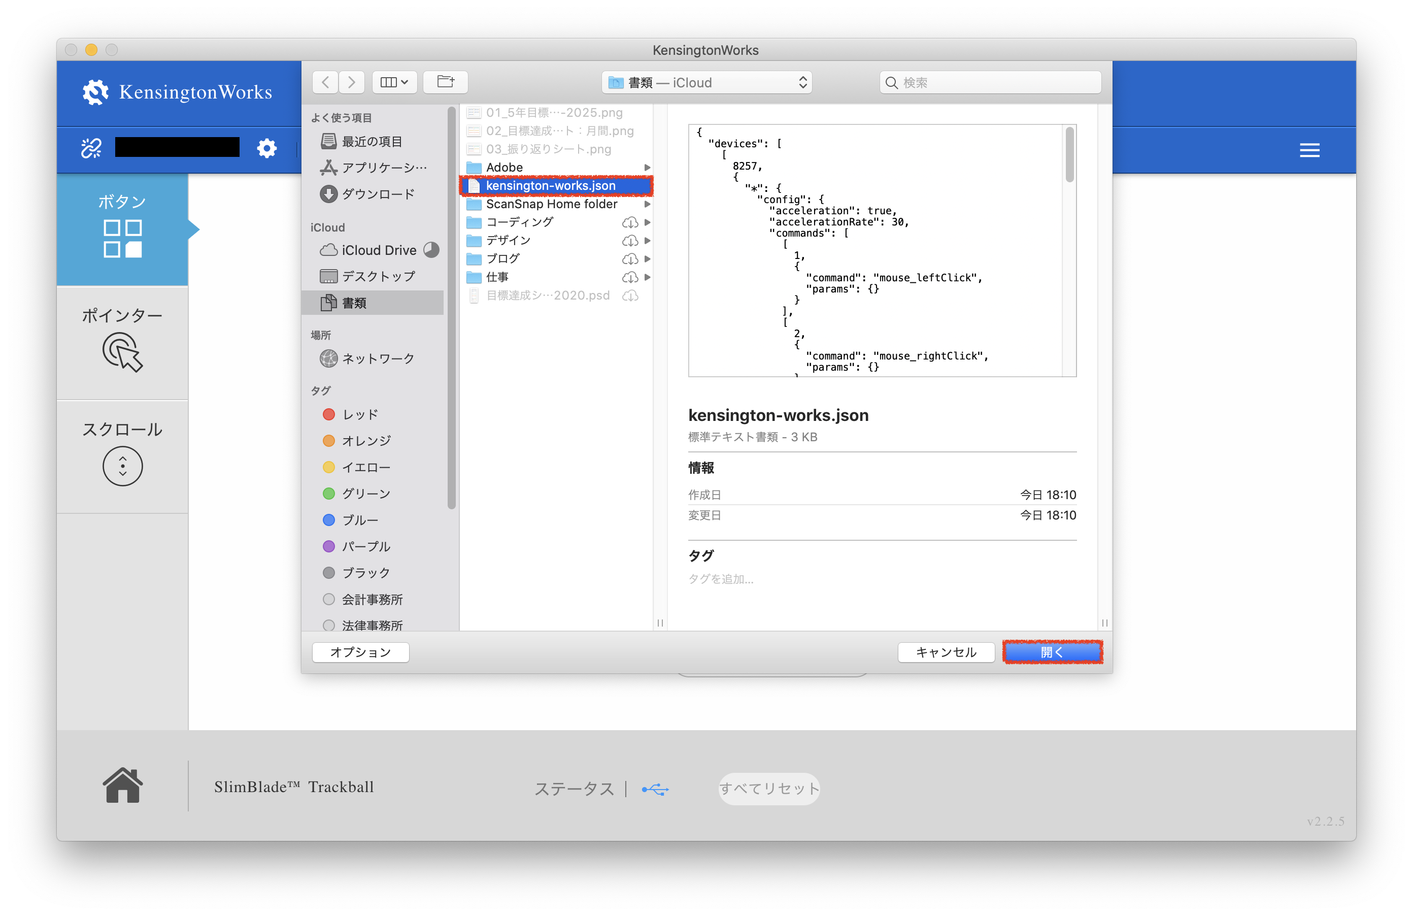
Task: Expand the デザイン folder arrow
Action: coord(647,241)
